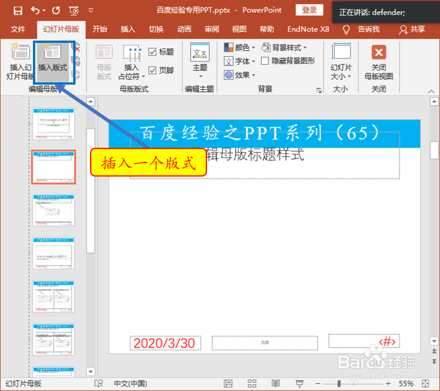Select the highlighted second layout thumbnail
The width and height of the screenshot is (440, 391).
coord(54,167)
